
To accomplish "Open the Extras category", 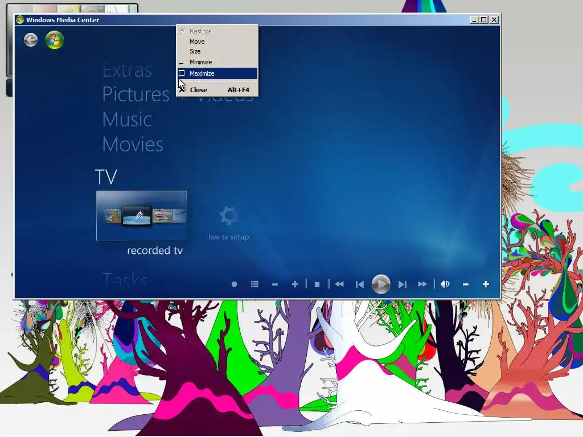I will click(x=127, y=70).
